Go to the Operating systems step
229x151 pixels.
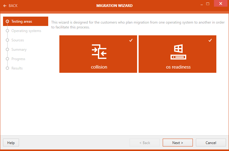pyautogui.click(x=26, y=31)
